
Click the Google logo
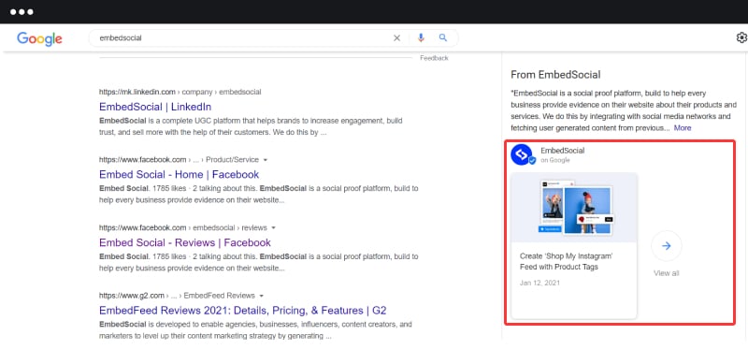click(39, 38)
